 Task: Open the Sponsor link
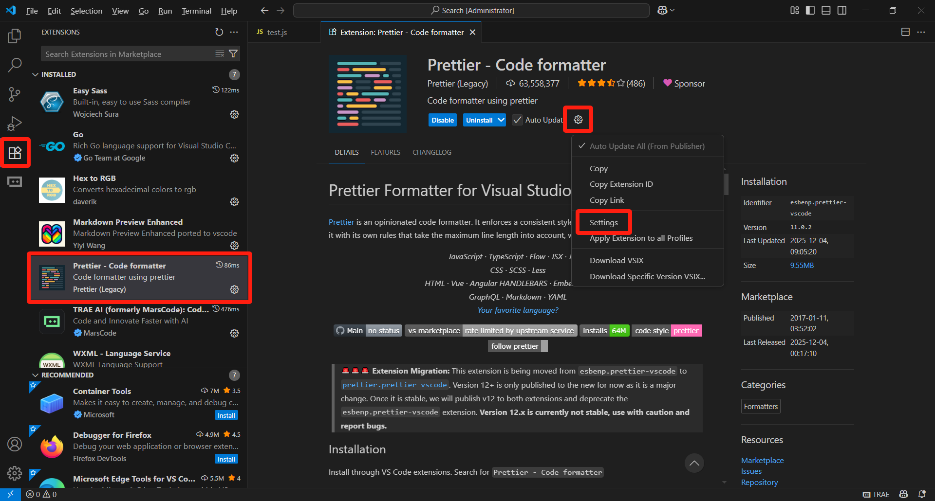tap(684, 83)
